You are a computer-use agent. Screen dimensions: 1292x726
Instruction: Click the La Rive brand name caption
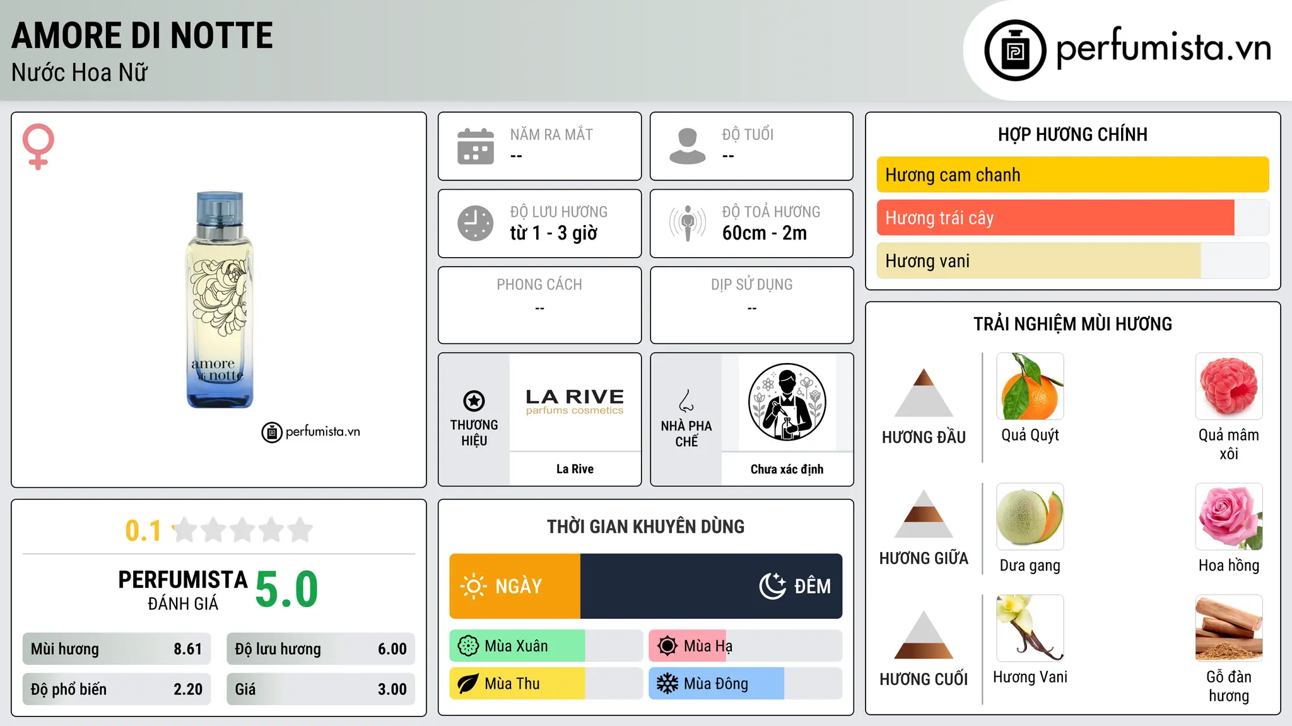click(575, 469)
